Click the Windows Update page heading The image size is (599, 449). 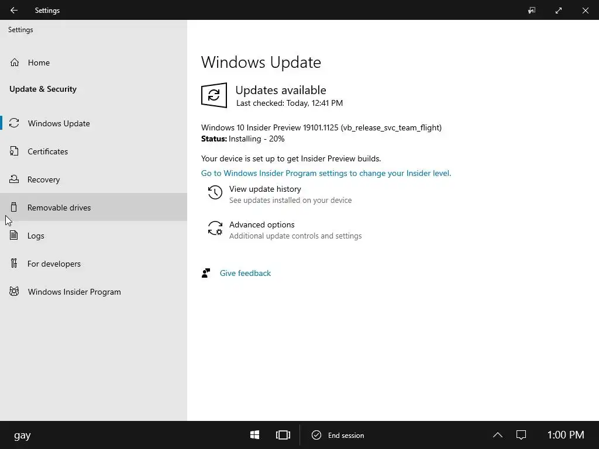tap(261, 62)
